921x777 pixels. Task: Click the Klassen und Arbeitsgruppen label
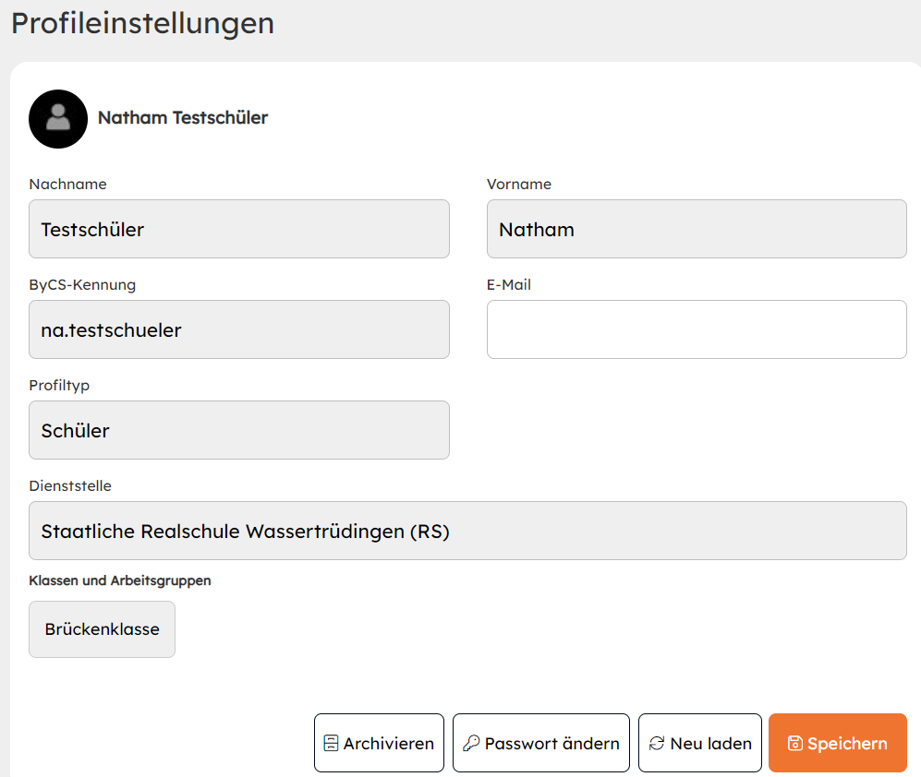point(120,580)
